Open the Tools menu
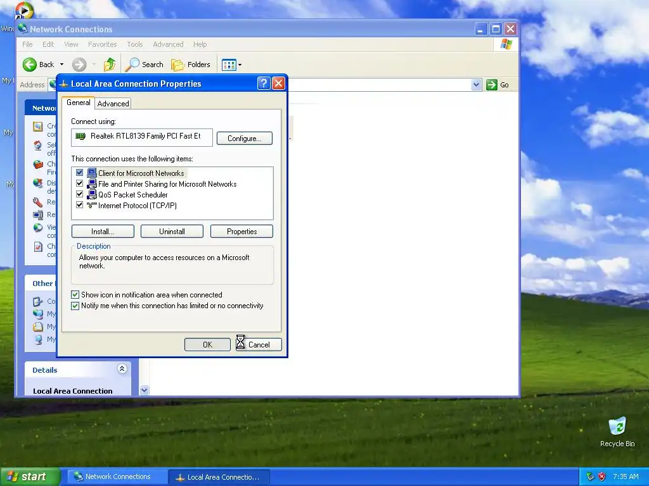The image size is (649, 486). pos(135,44)
